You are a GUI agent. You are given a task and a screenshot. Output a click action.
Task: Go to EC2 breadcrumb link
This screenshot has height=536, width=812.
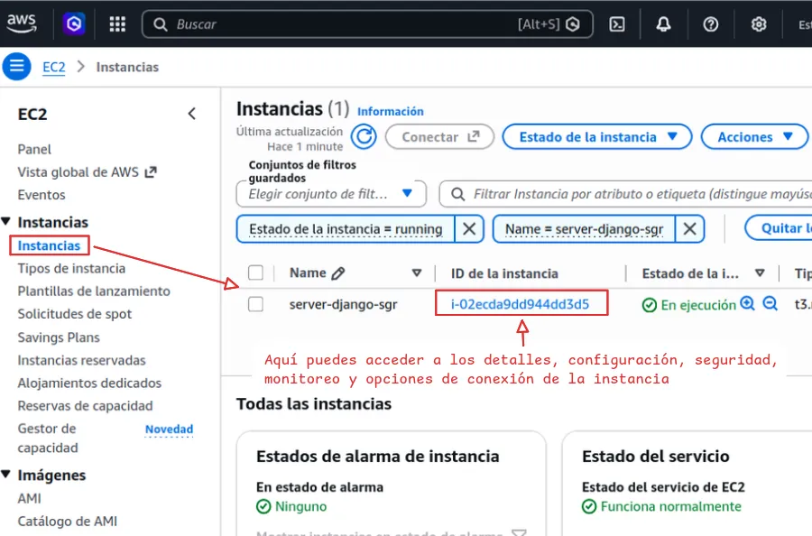coord(54,68)
